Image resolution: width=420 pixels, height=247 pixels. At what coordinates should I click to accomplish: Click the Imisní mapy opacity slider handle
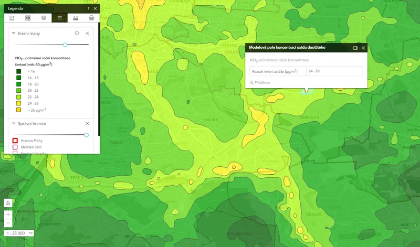tap(65, 45)
